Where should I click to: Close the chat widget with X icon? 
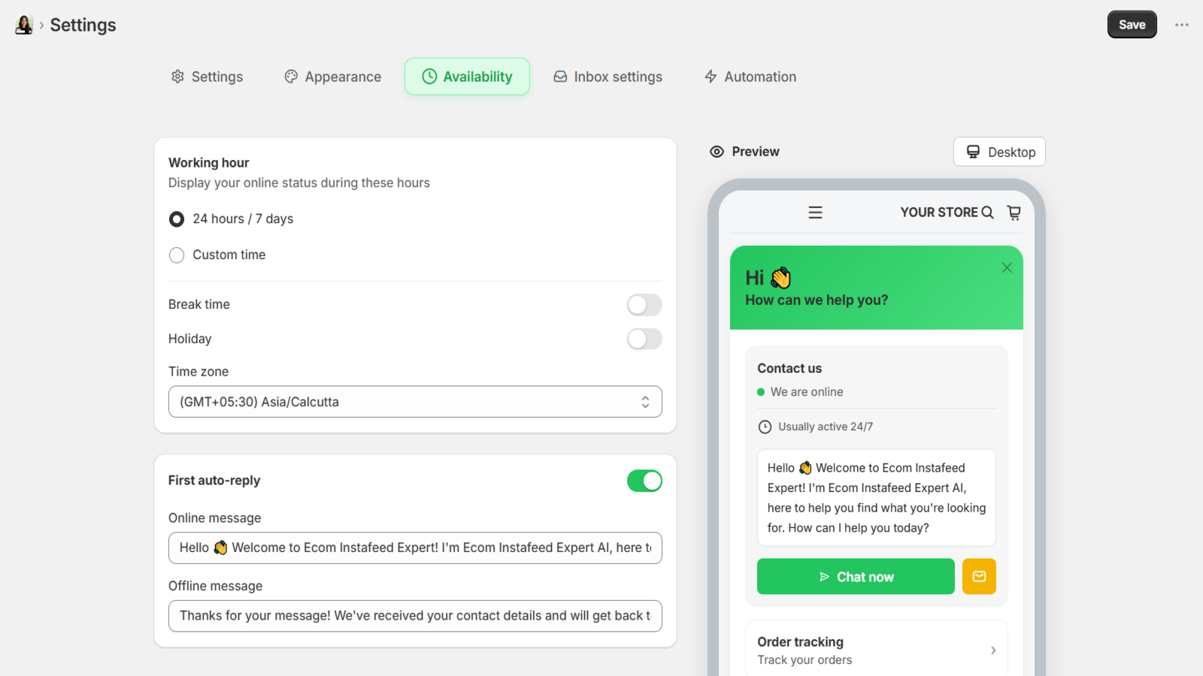1007,267
